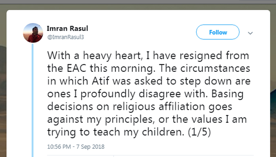Click the blue thread line below avatar
The image size is (276, 157).
(x=33, y=98)
